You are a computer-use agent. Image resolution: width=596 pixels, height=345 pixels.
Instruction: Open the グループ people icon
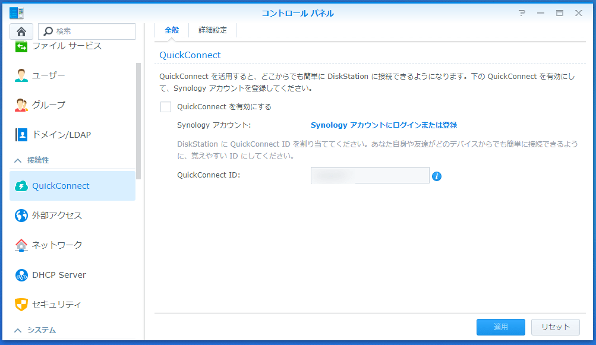[21, 105]
